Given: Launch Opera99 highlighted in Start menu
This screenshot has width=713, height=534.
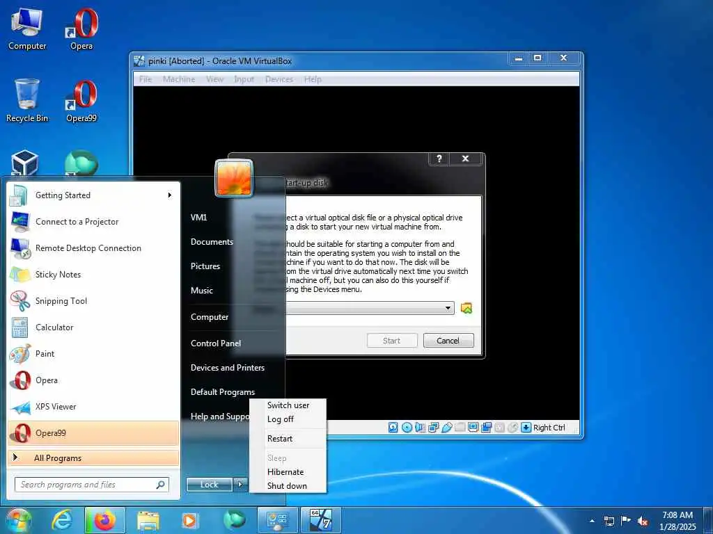Looking at the screenshot, I should (x=94, y=433).
